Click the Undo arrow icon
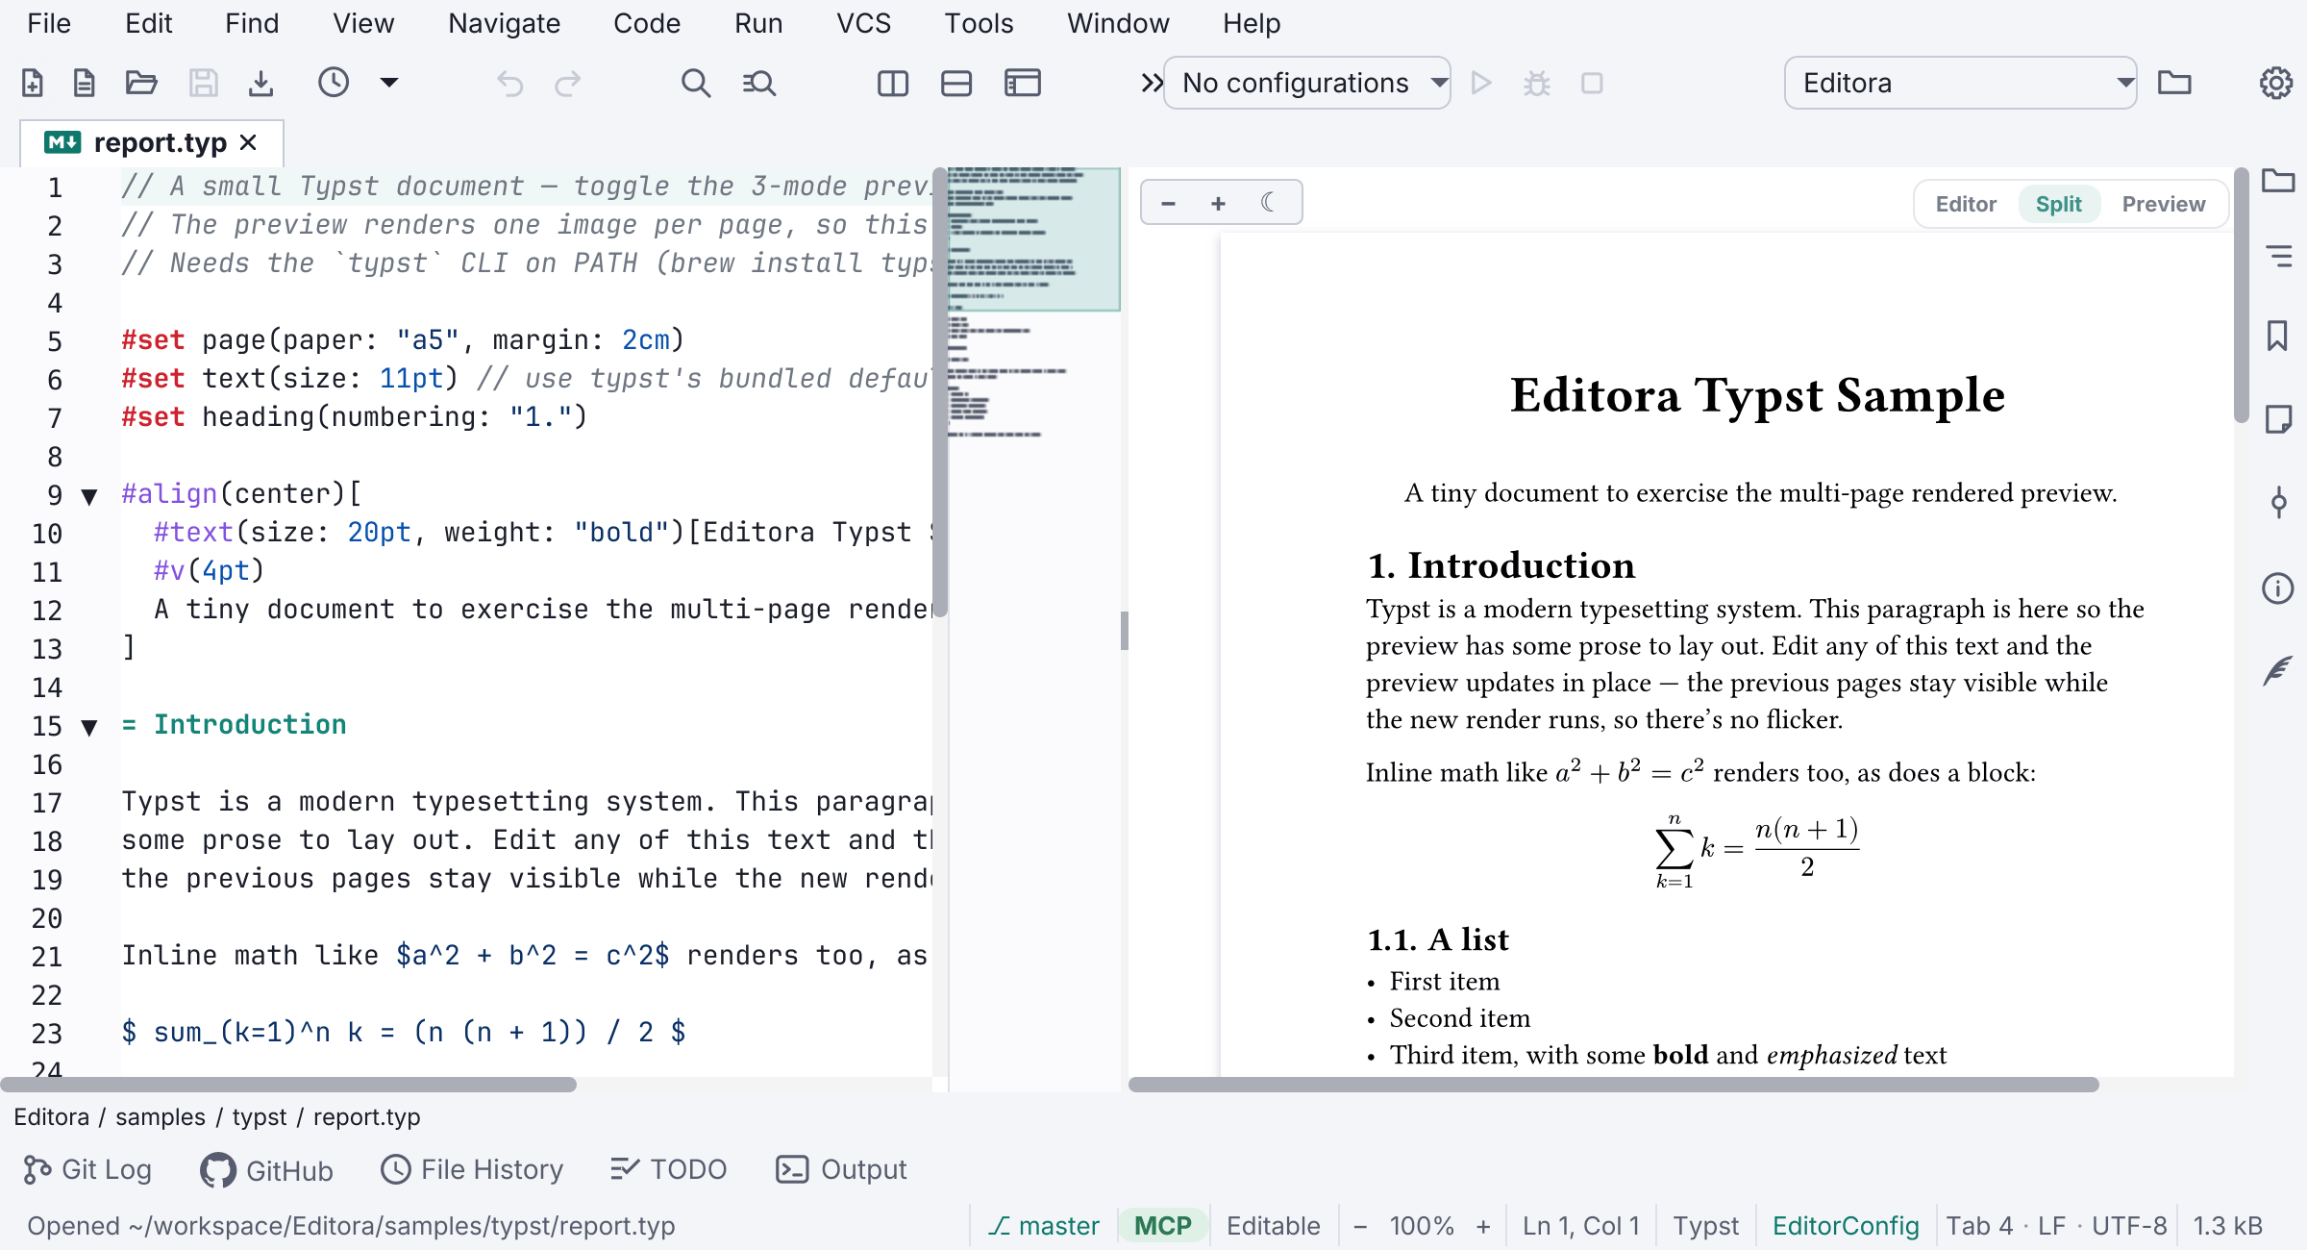The height and width of the screenshot is (1250, 2307). click(x=509, y=84)
